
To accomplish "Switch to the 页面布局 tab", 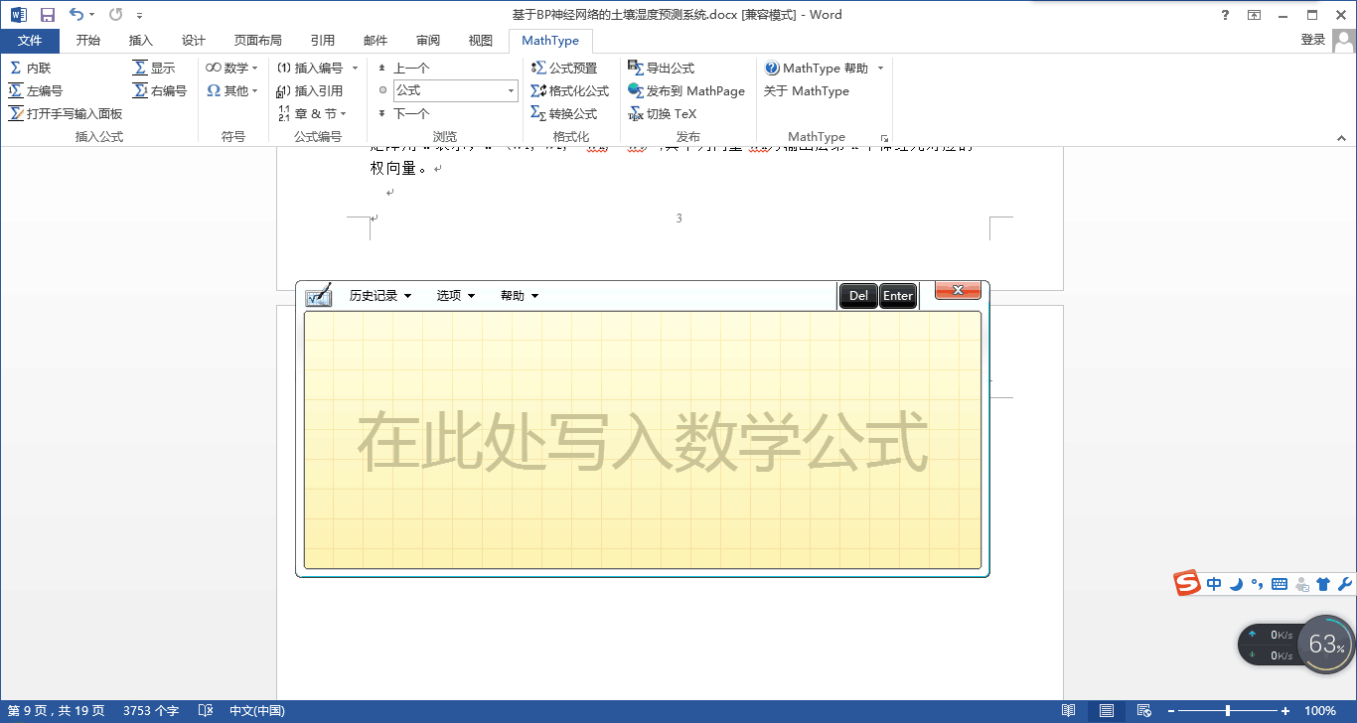I will [x=257, y=40].
